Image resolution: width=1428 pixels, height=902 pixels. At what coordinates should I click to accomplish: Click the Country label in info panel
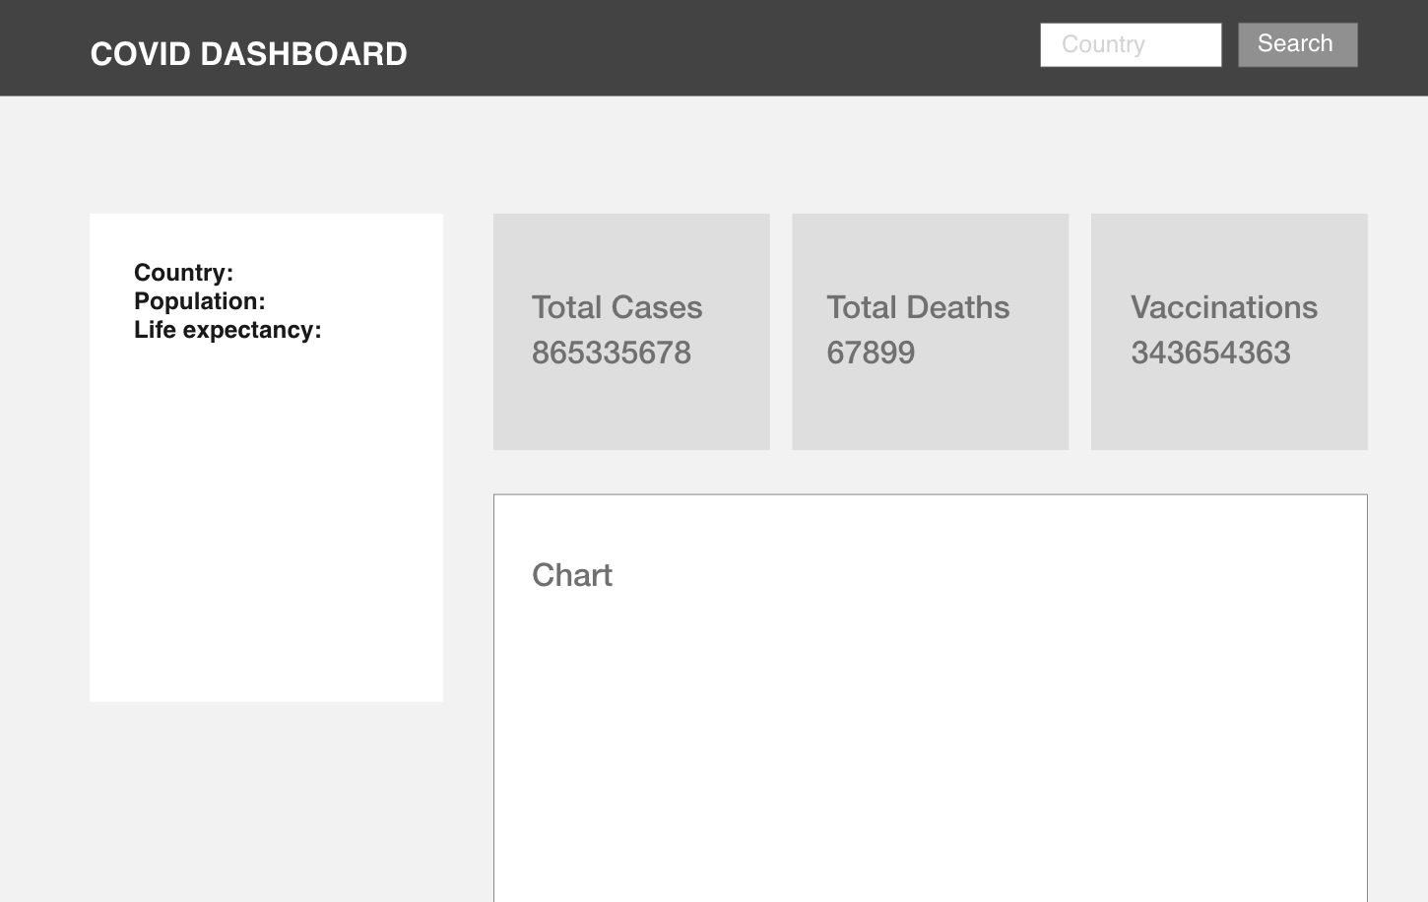(183, 273)
